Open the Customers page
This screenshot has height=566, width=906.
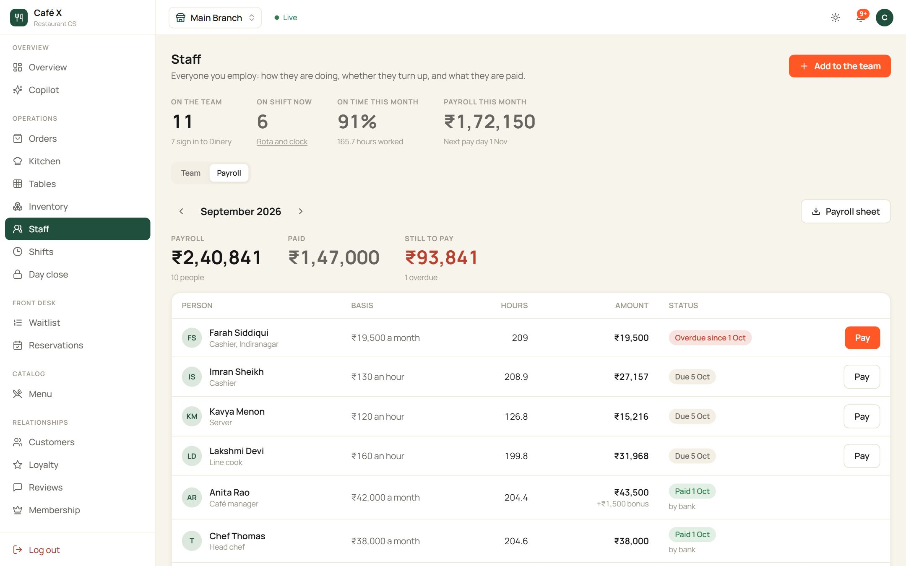[78, 442]
